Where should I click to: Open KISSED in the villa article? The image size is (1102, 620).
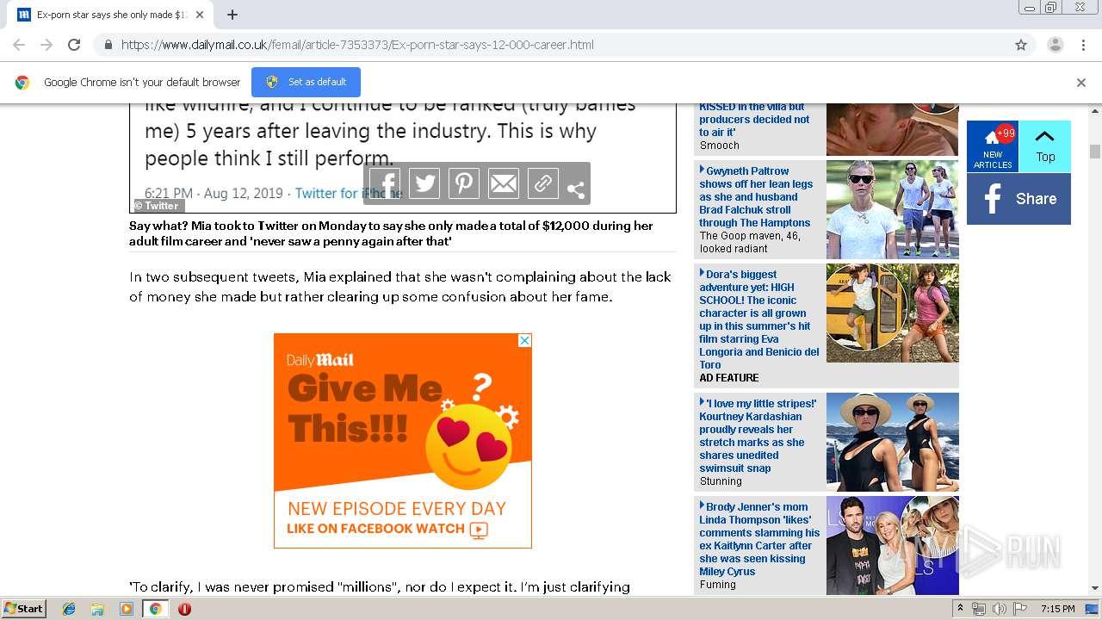click(754, 120)
